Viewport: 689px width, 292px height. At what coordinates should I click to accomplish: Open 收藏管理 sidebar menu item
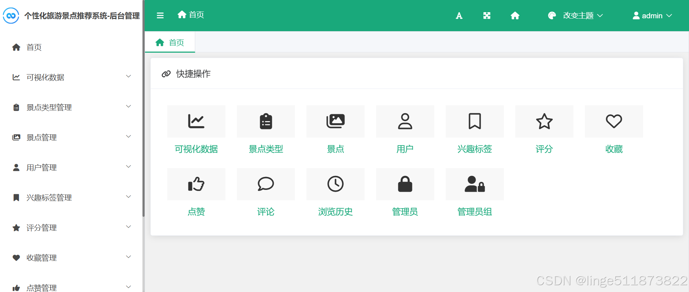[71, 258]
